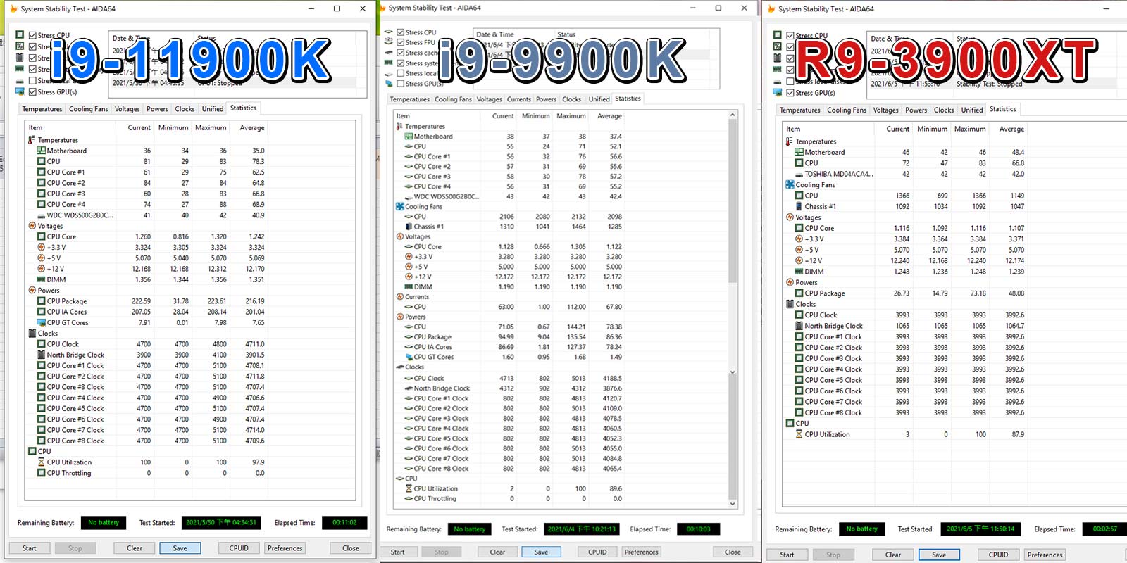1127x563 pixels.
Task: Click the Temperatures thermometer icon in i9-11900K window
Action: click(x=32, y=140)
